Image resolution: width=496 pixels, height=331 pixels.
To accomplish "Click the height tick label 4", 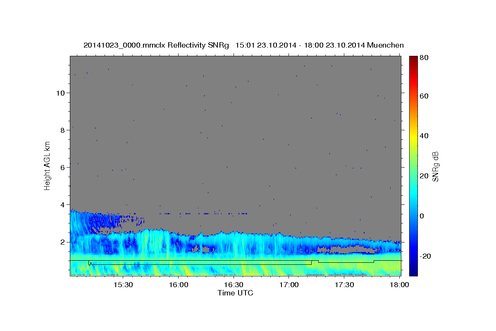I will point(63,204).
